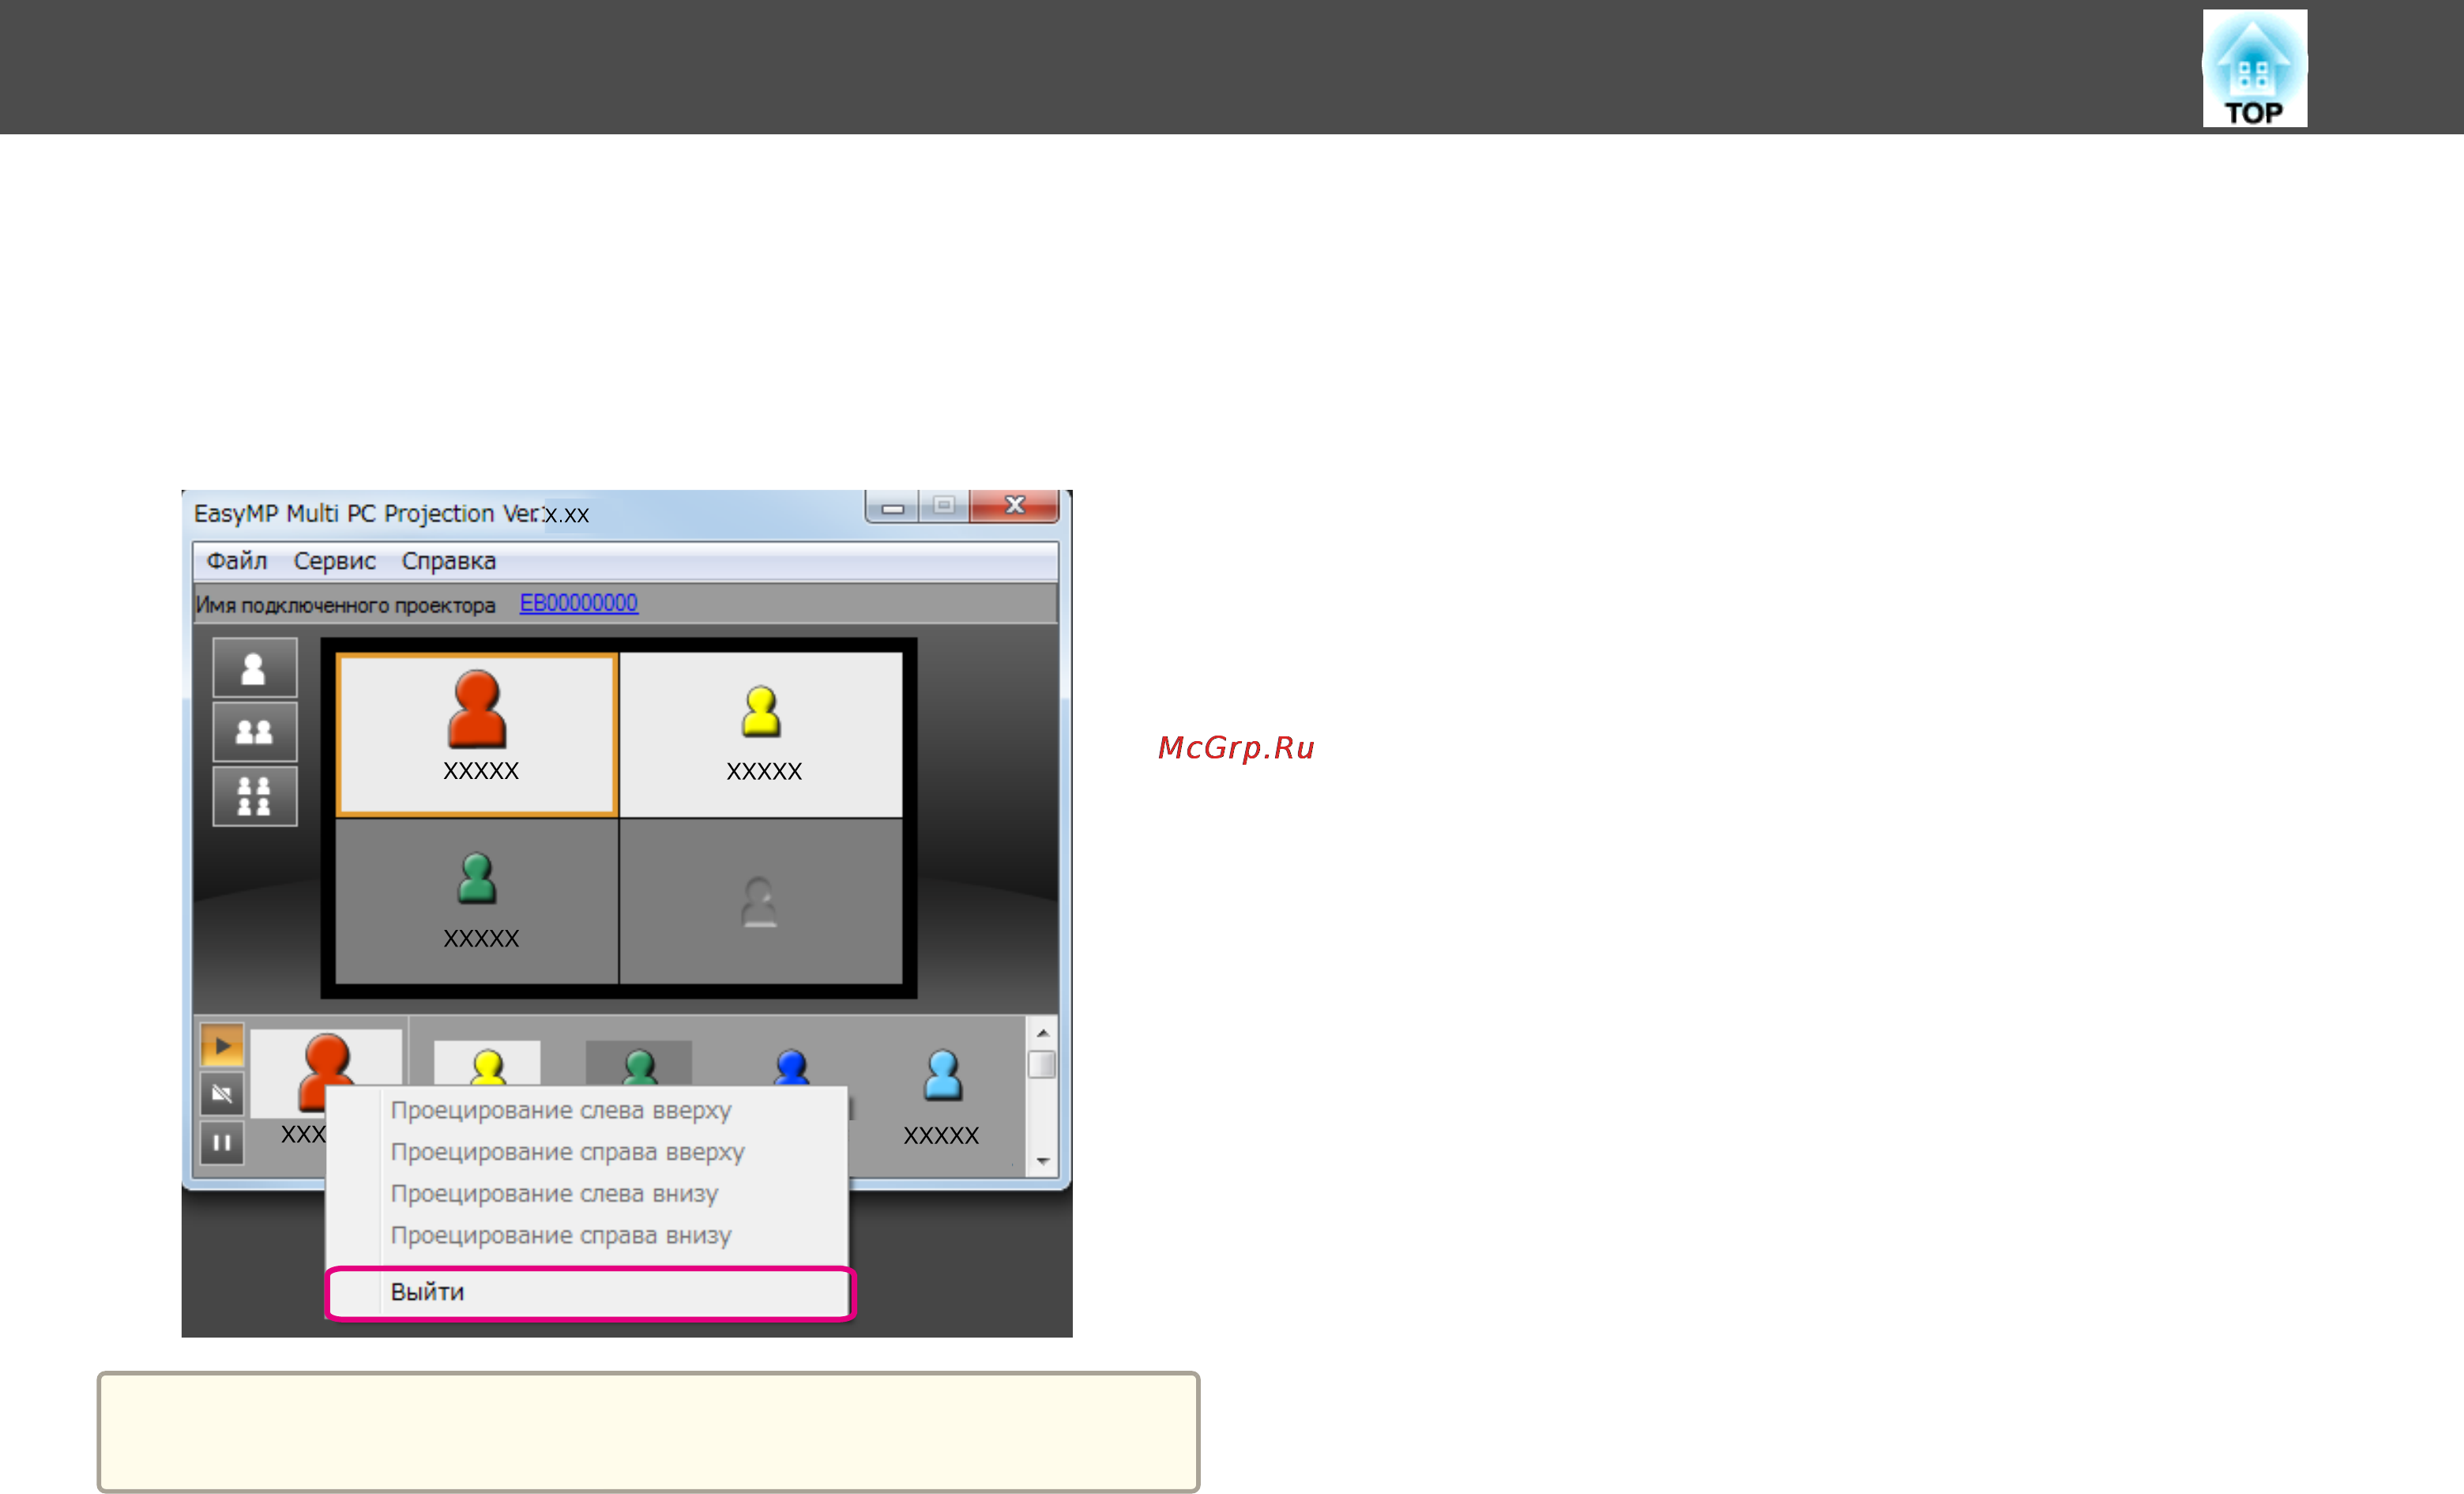The image size is (2464, 1494).
Task: Choose Проецирование слева внизу
Action: 588,1194
